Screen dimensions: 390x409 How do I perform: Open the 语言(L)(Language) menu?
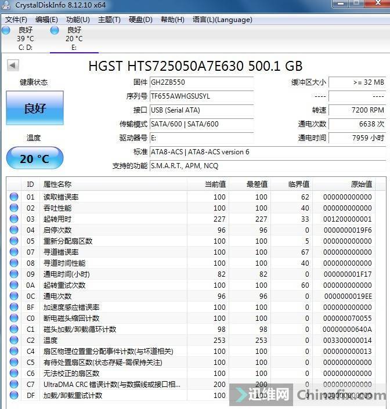(x=222, y=20)
